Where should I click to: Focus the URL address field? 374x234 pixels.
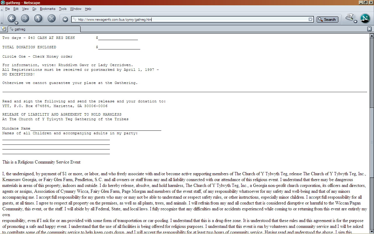pyautogui.click(x=193, y=20)
